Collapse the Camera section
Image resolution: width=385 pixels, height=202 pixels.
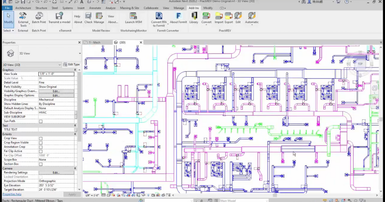pyautogui.click(x=75, y=168)
